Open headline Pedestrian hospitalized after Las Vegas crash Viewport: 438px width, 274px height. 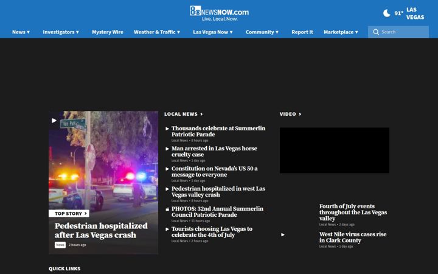point(101,230)
